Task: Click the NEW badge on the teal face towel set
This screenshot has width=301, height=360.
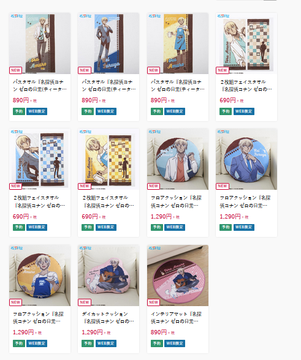Action: (x=223, y=70)
